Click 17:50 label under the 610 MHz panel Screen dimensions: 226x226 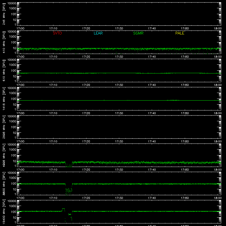[185, 85]
